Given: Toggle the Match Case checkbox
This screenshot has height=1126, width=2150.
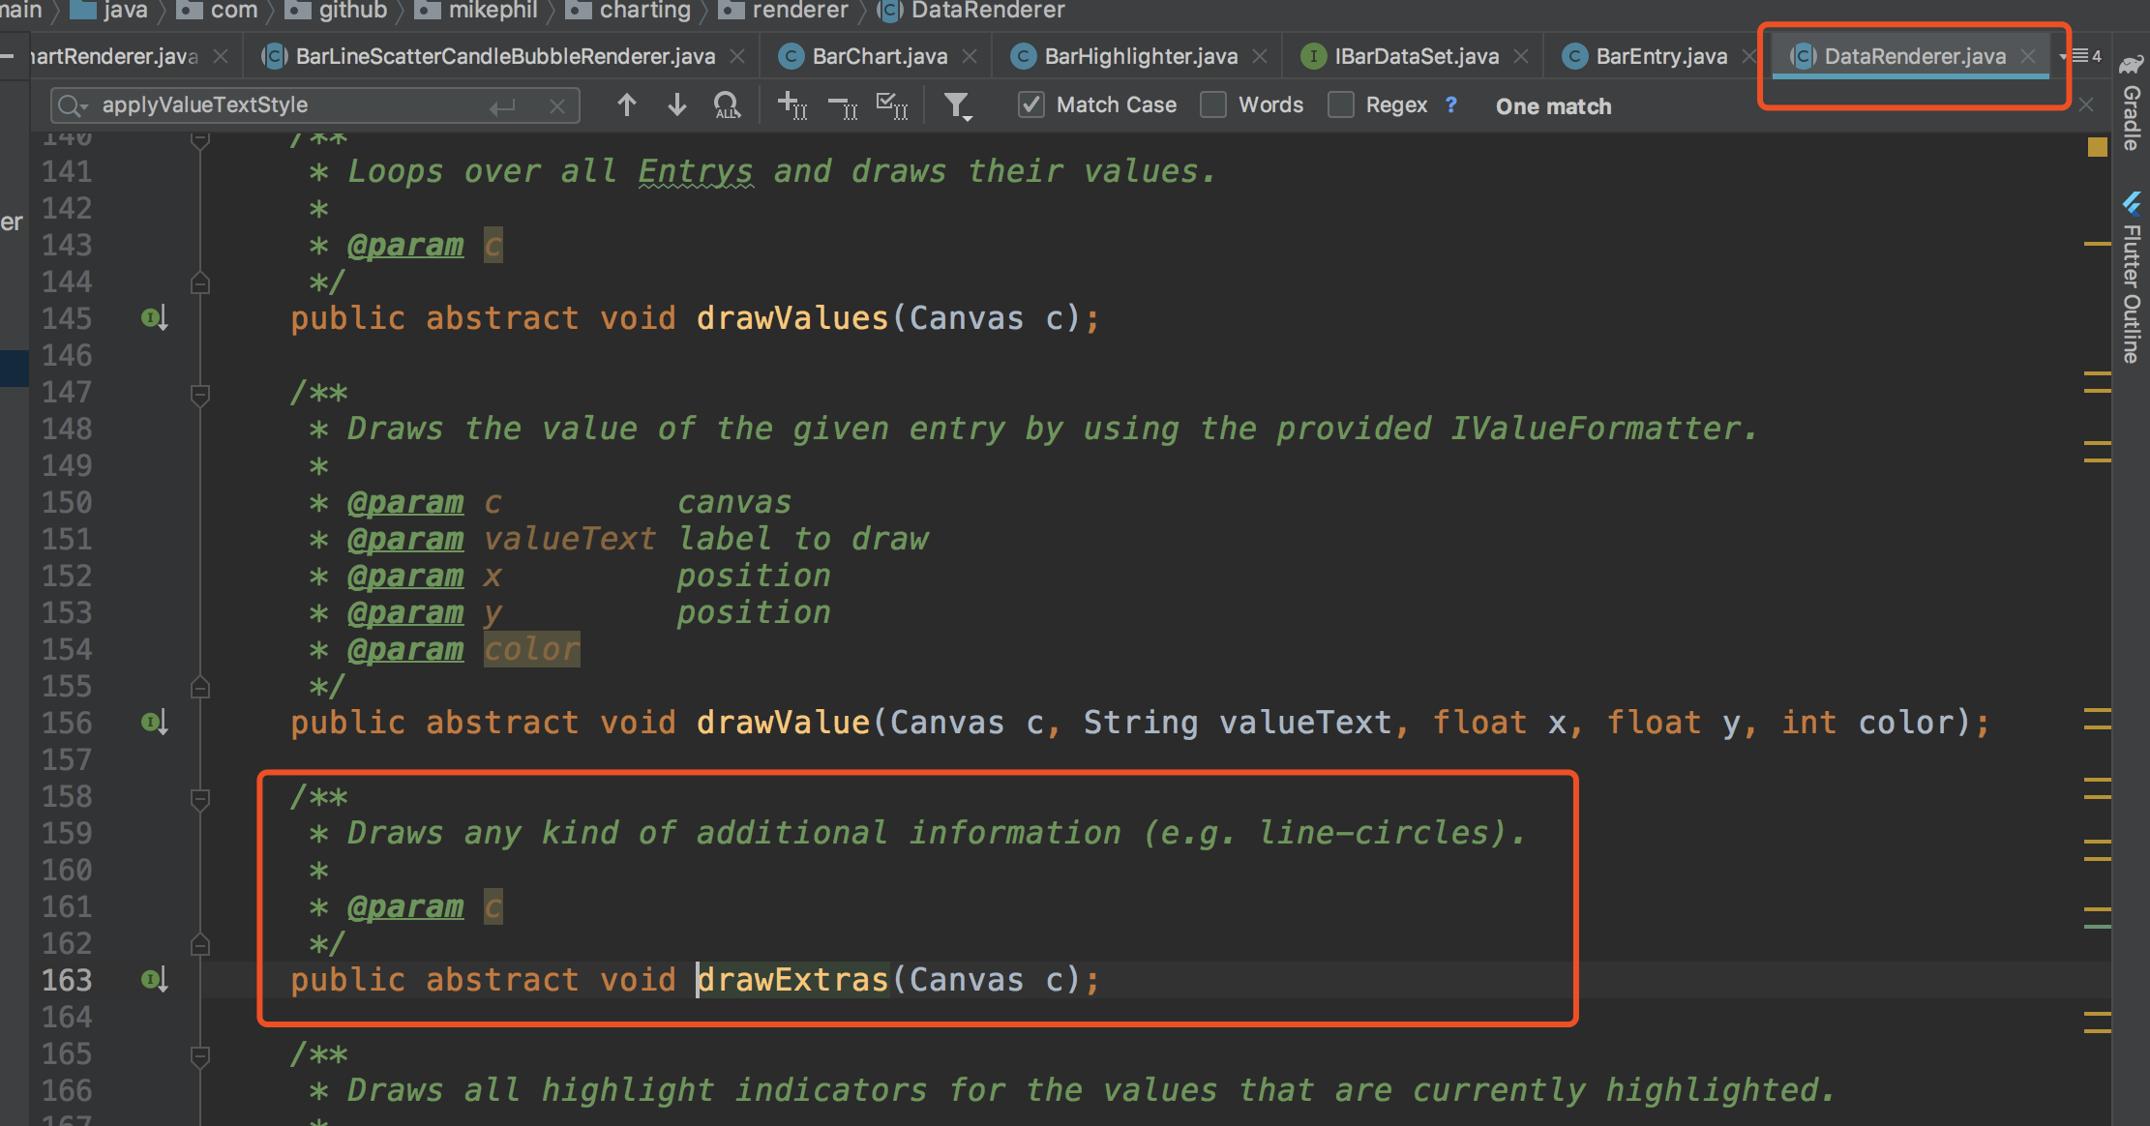Looking at the screenshot, I should tap(1031, 104).
